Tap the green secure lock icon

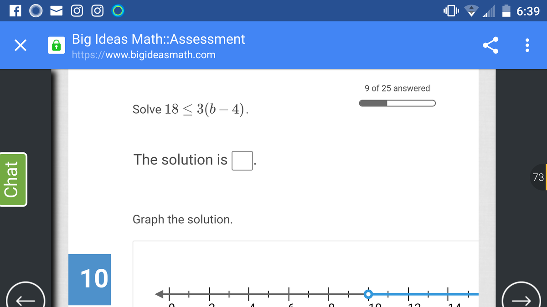click(56, 45)
